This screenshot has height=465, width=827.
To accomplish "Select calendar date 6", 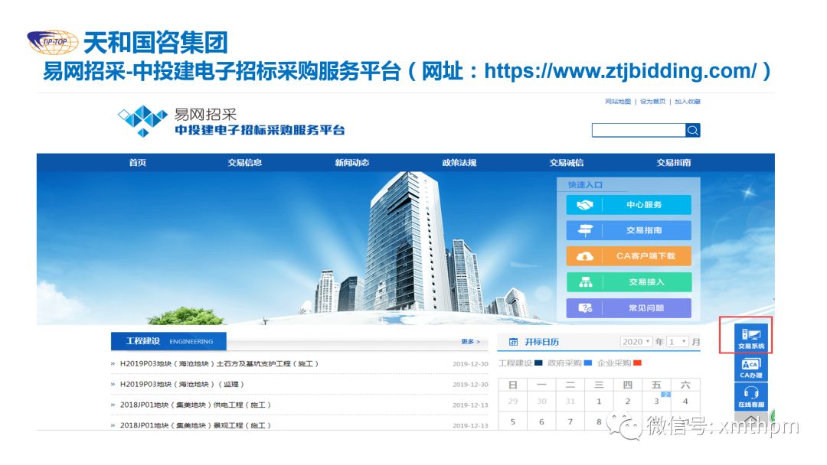I will click(541, 422).
